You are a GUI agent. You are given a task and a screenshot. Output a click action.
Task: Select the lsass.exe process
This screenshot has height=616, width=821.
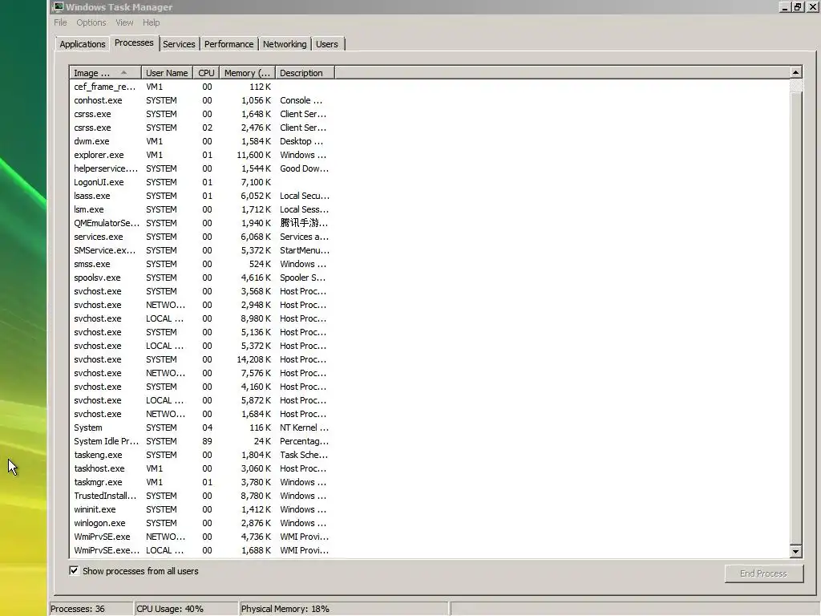(201, 196)
